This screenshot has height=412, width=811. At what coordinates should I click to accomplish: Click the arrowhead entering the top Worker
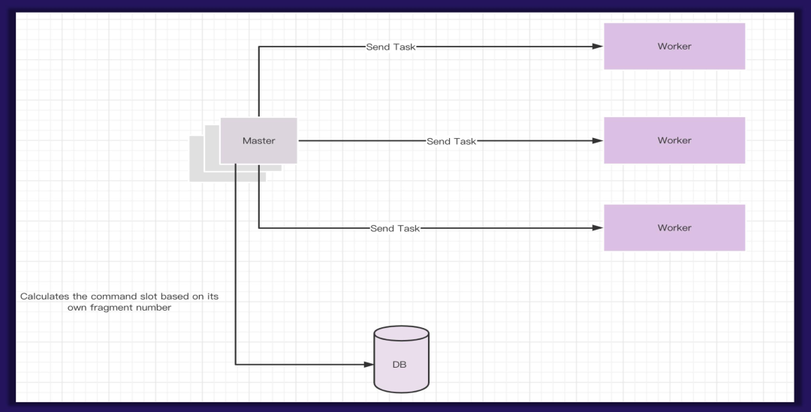pyautogui.click(x=598, y=47)
